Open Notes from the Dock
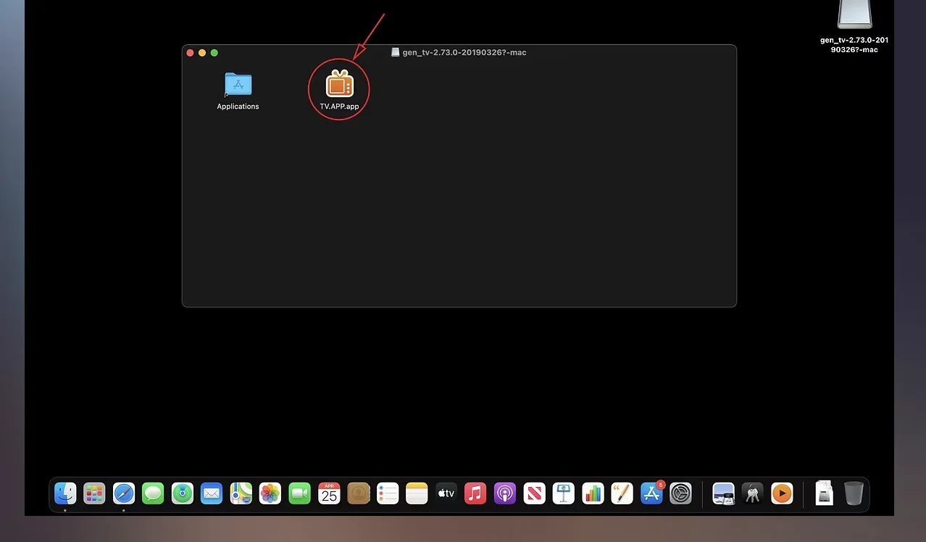The height and width of the screenshot is (542, 926). click(417, 493)
